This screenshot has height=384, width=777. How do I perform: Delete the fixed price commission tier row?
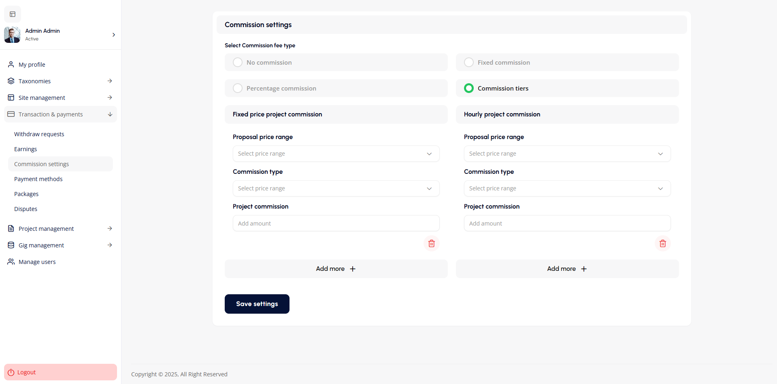point(431,243)
